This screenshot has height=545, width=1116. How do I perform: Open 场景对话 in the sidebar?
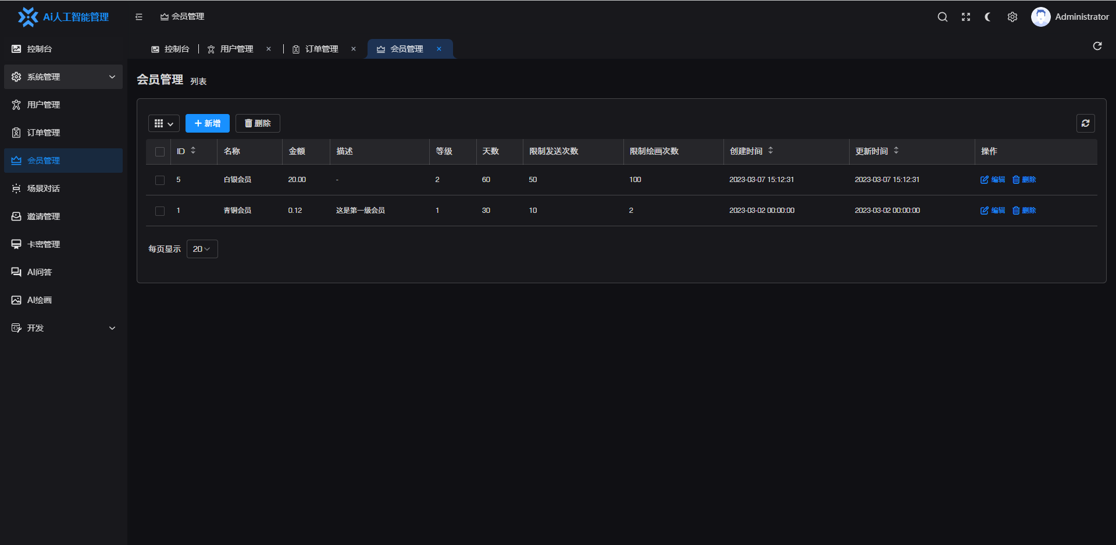(x=44, y=188)
